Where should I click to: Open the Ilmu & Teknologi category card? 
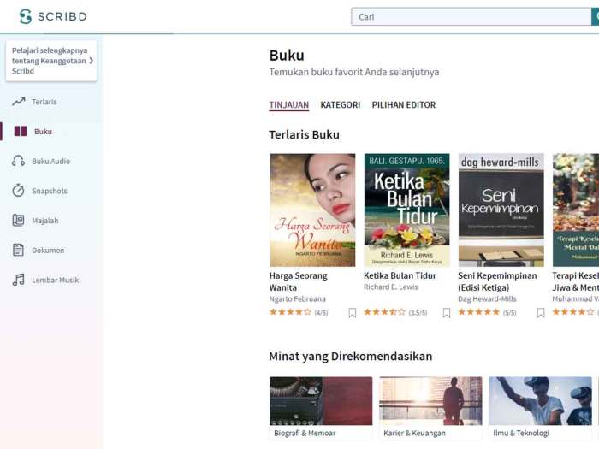(x=540, y=408)
